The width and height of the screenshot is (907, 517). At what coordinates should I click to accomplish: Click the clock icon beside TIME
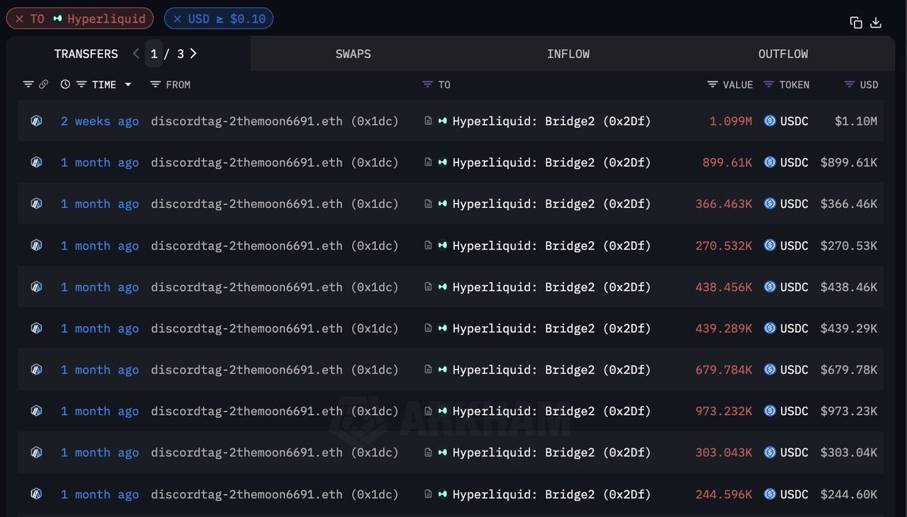point(65,85)
